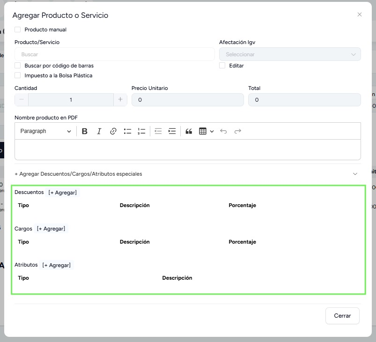This screenshot has width=376, height=342.
Task: Click the Total field
Action: [304, 100]
